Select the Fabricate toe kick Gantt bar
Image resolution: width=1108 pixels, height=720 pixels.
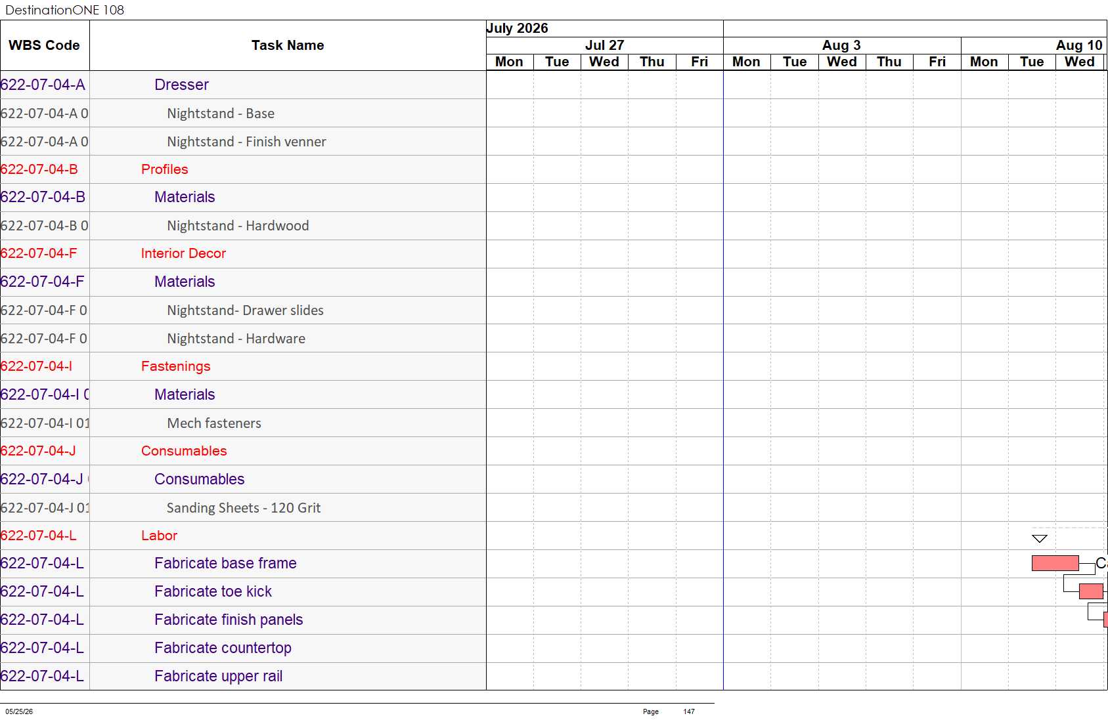[1091, 591]
